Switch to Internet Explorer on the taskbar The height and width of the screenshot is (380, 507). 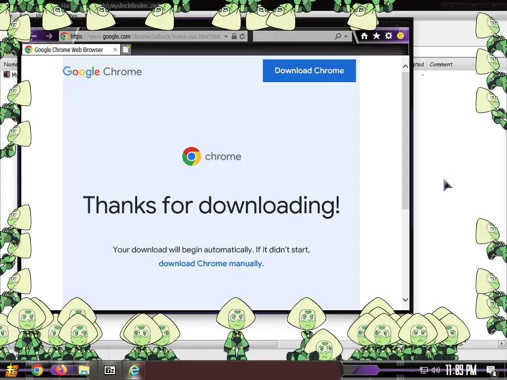134,370
